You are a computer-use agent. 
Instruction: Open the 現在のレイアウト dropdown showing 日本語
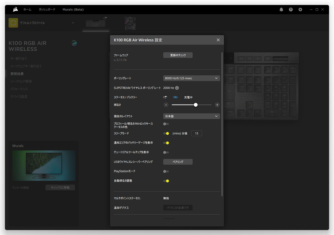tap(192, 116)
